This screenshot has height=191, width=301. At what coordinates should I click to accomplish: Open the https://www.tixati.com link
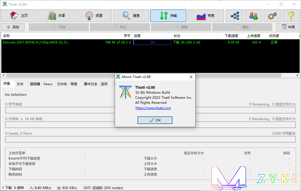pyautogui.click(x=153, y=108)
